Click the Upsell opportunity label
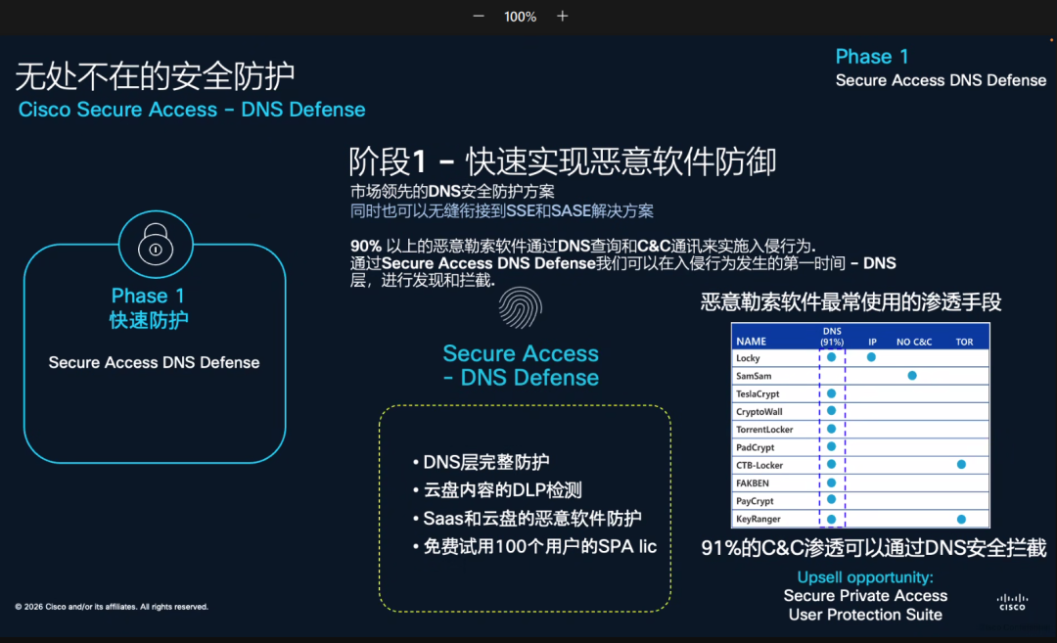Image resolution: width=1057 pixels, height=643 pixels. tap(865, 577)
